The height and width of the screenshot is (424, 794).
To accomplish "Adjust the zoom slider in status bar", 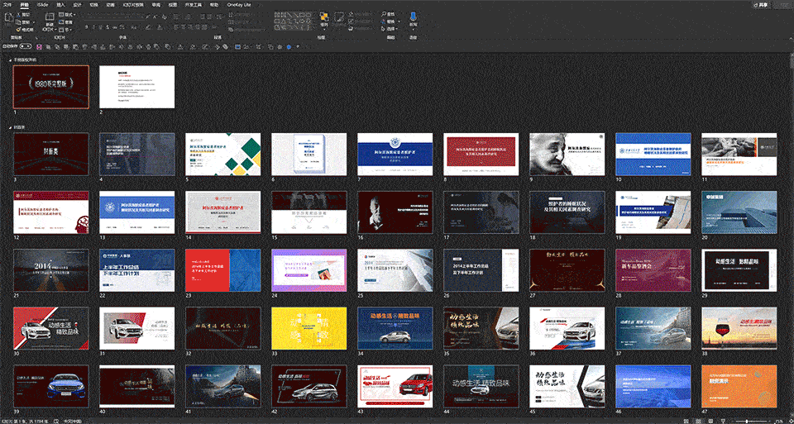I will point(748,421).
